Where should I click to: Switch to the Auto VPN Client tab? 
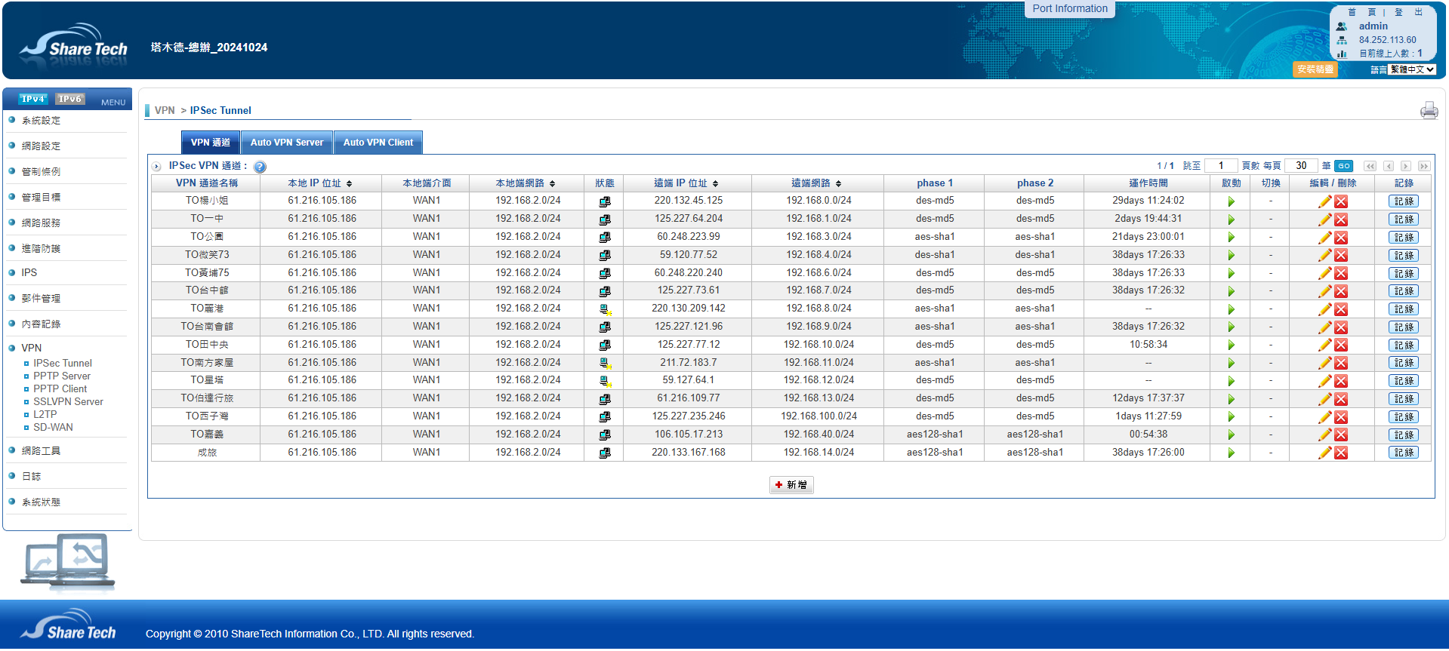click(378, 143)
